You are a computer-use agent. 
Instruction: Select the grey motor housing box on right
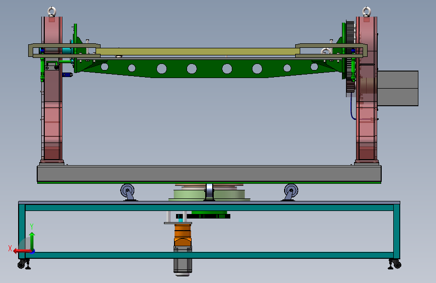pos(398,88)
